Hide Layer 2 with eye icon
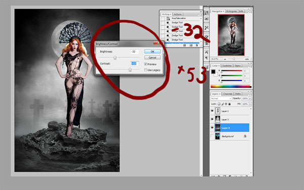This screenshot has height=190, width=304. pos(212,127)
